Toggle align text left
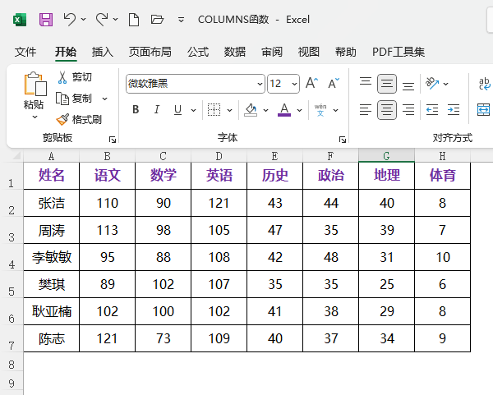Screen dimensions: 493x395 point(366,110)
